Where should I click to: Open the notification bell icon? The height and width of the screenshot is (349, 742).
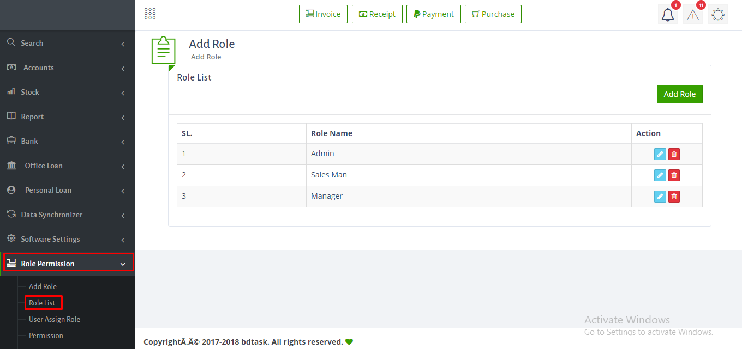pyautogui.click(x=668, y=15)
